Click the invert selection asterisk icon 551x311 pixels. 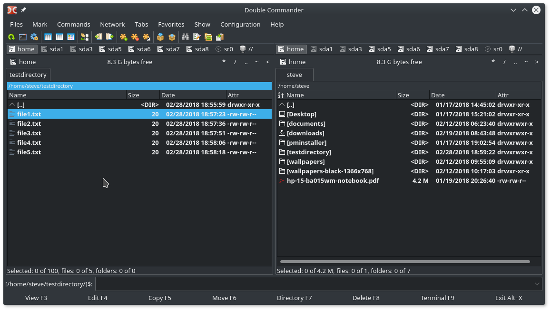coord(146,37)
